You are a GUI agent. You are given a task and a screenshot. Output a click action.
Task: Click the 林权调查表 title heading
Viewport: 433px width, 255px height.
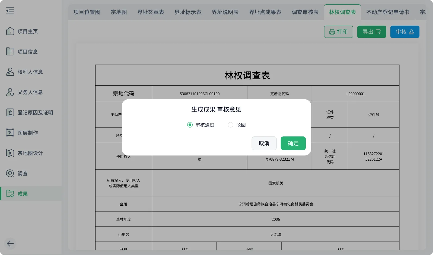[247, 75]
